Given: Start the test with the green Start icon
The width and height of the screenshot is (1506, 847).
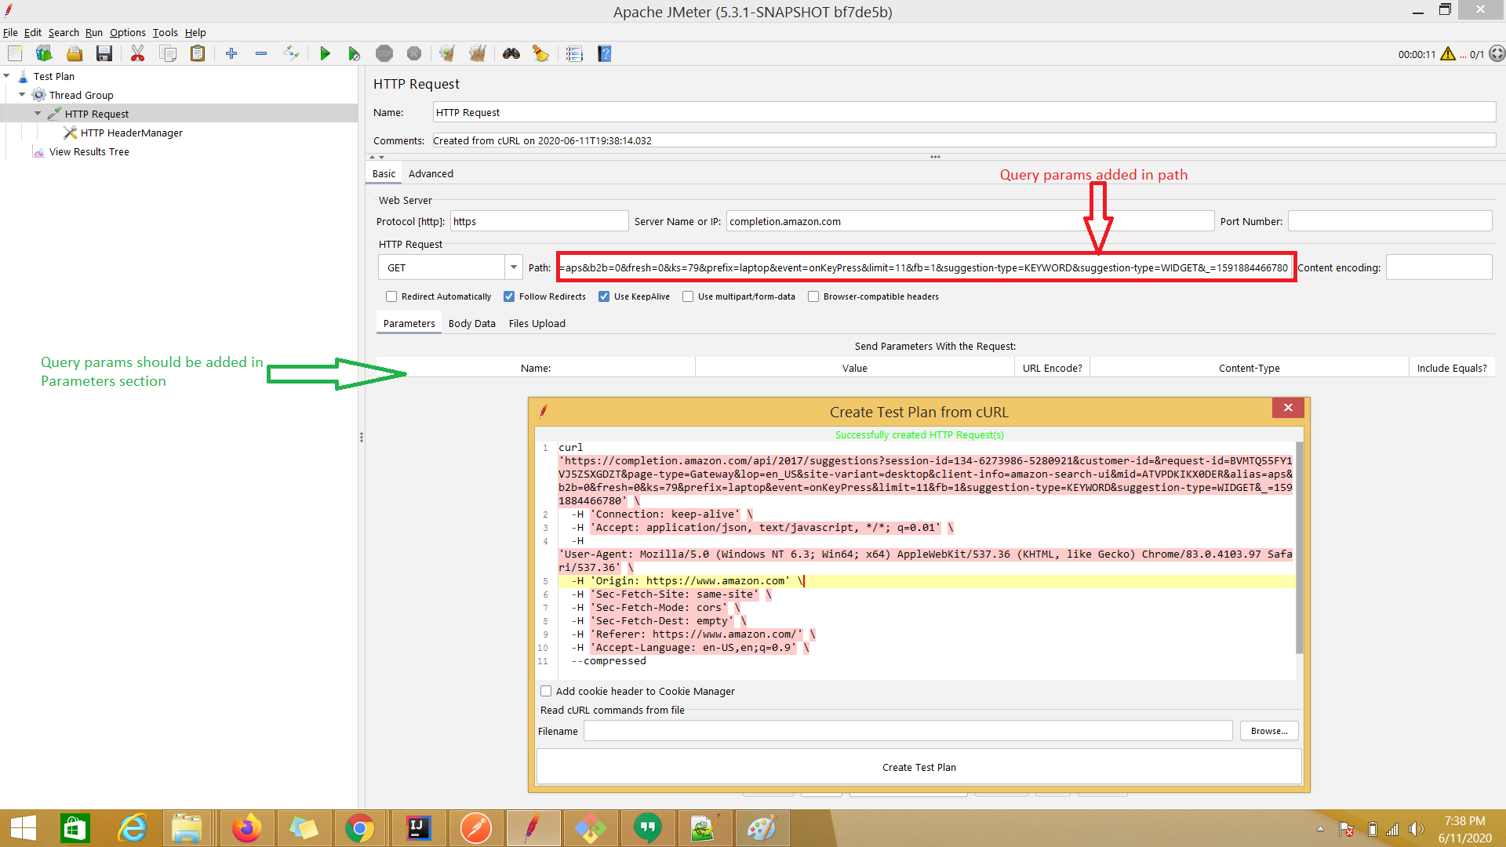Looking at the screenshot, I should point(326,53).
